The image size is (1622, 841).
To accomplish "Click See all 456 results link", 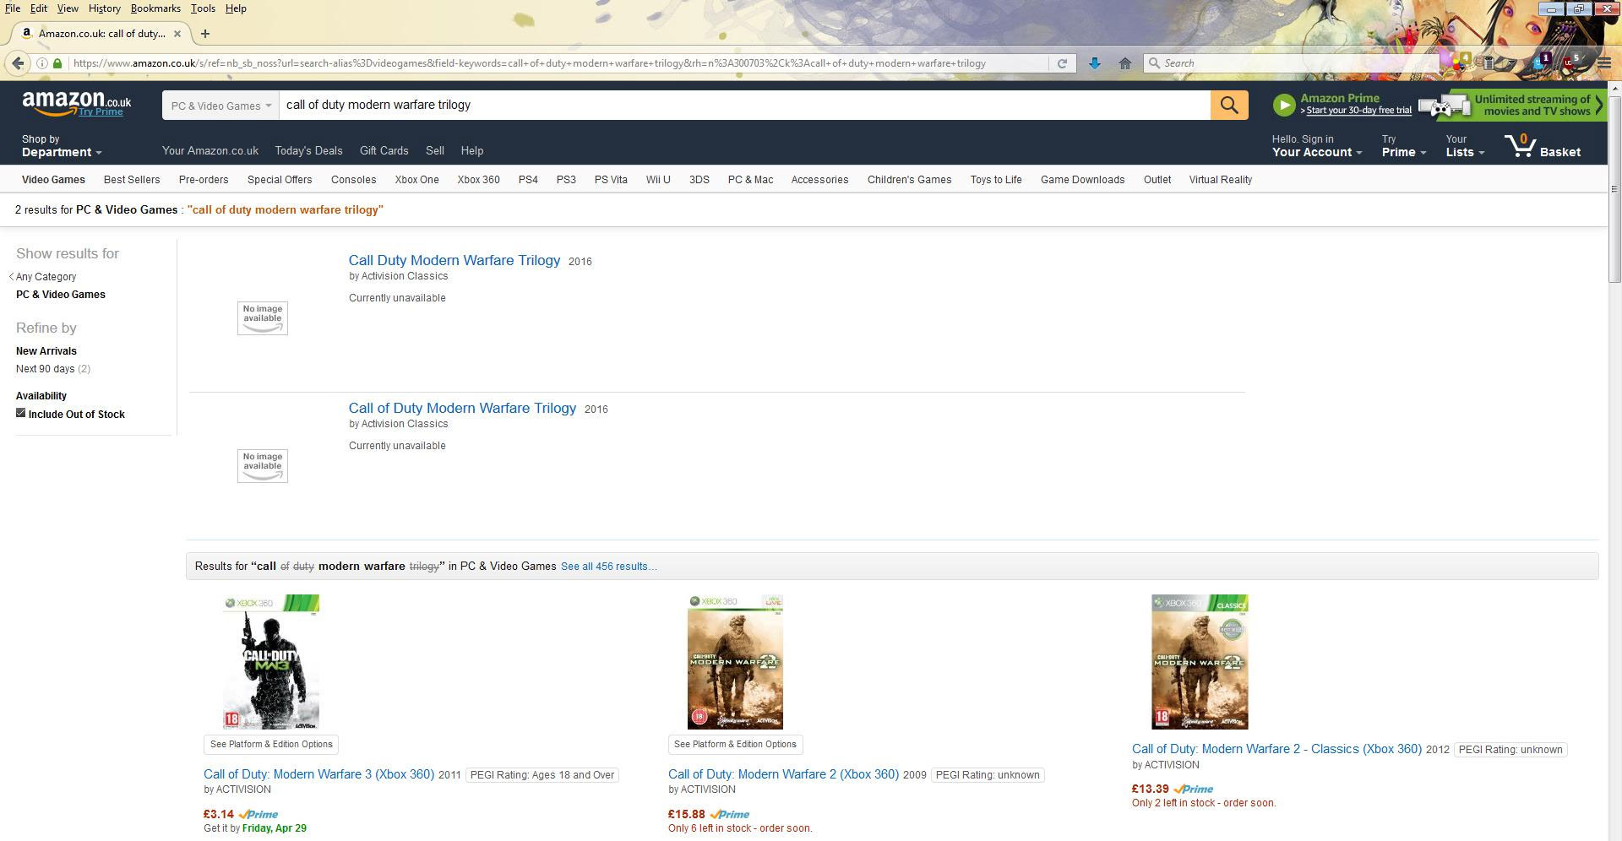I will pos(608,567).
